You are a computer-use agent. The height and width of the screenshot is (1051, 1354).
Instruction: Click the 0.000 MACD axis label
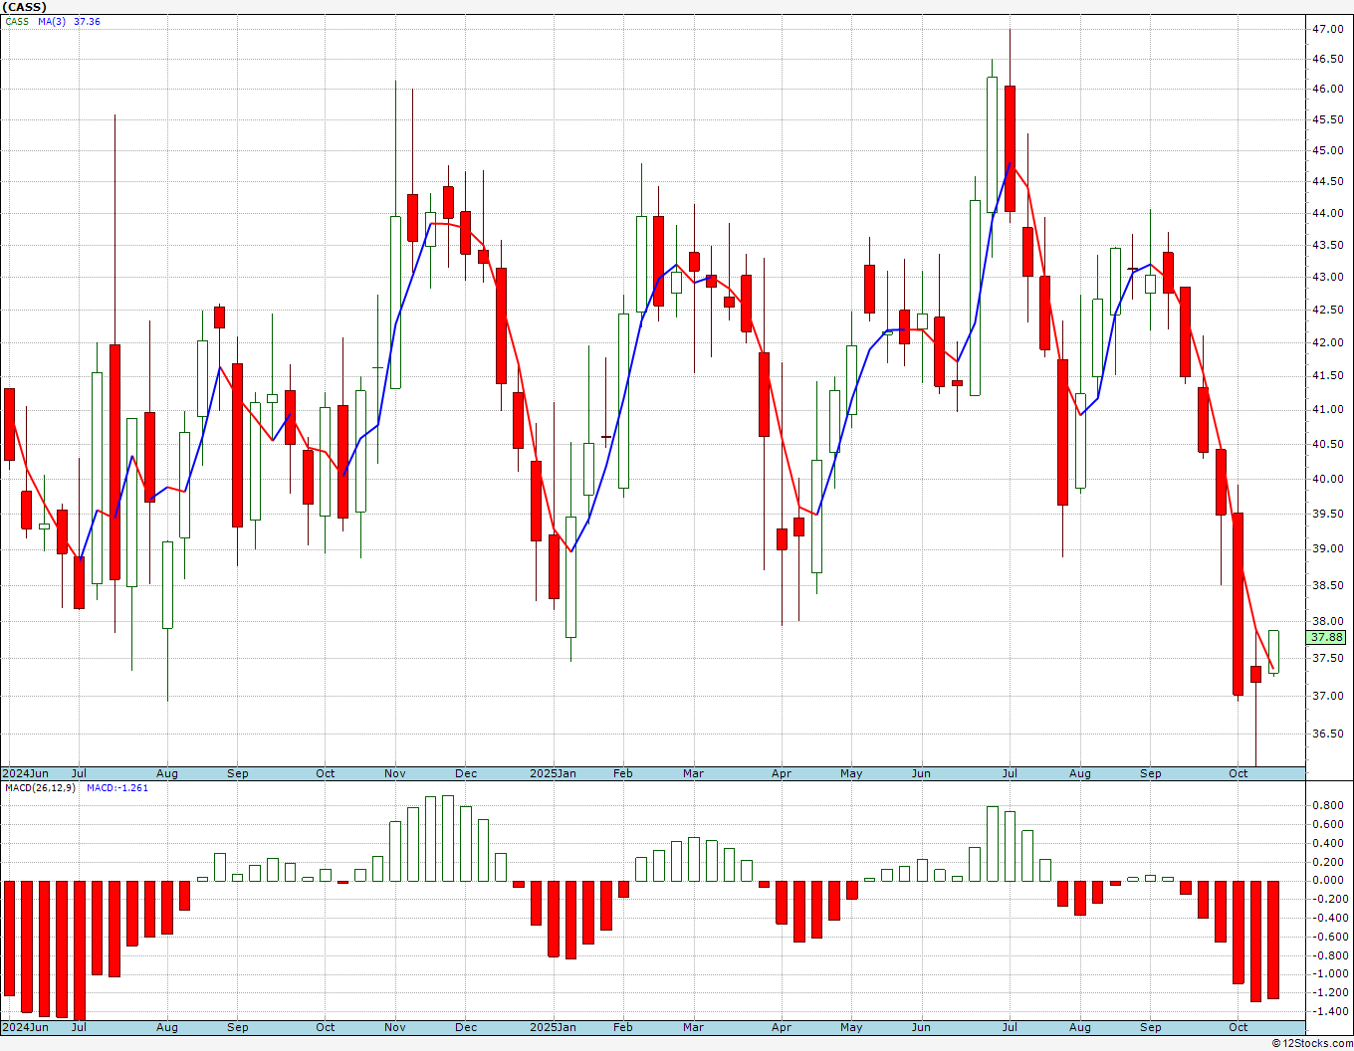coord(1328,880)
